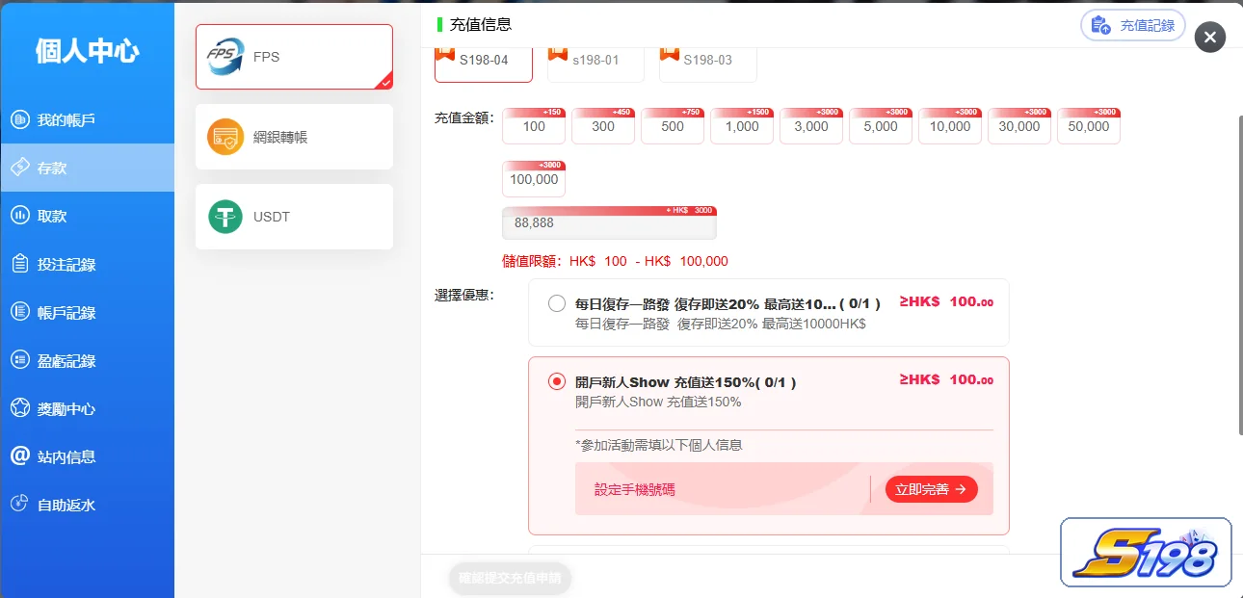Click the 存款 ticket icon
Image resolution: width=1243 pixels, height=598 pixels.
pos(19,168)
